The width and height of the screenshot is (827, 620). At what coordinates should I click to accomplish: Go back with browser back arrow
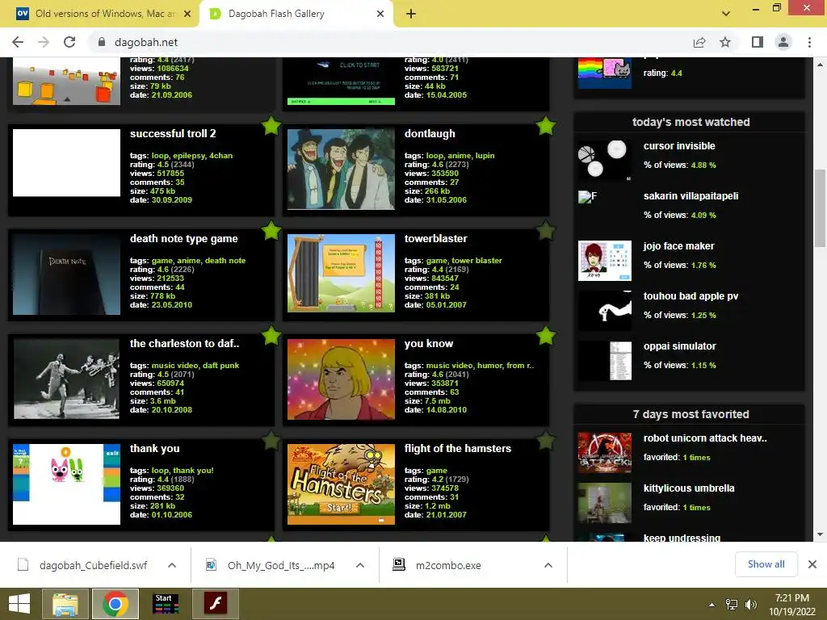click(x=18, y=42)
